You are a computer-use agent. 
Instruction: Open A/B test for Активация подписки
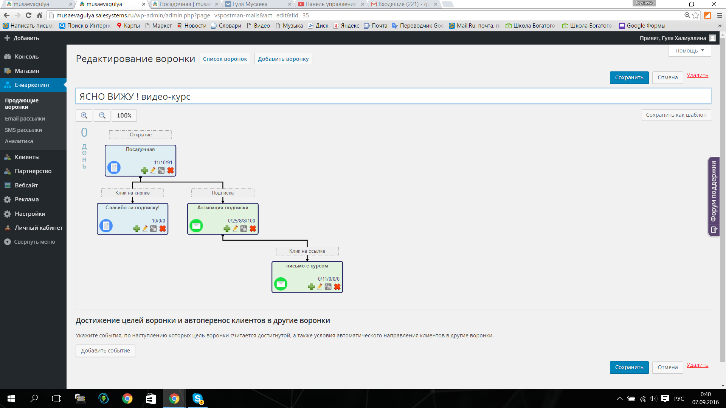[x=244, y=229]
